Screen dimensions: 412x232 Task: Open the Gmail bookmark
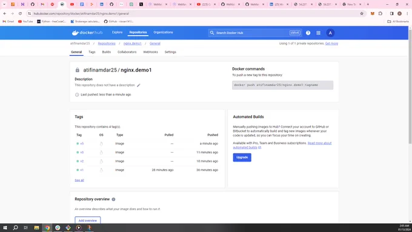(8, 21)
